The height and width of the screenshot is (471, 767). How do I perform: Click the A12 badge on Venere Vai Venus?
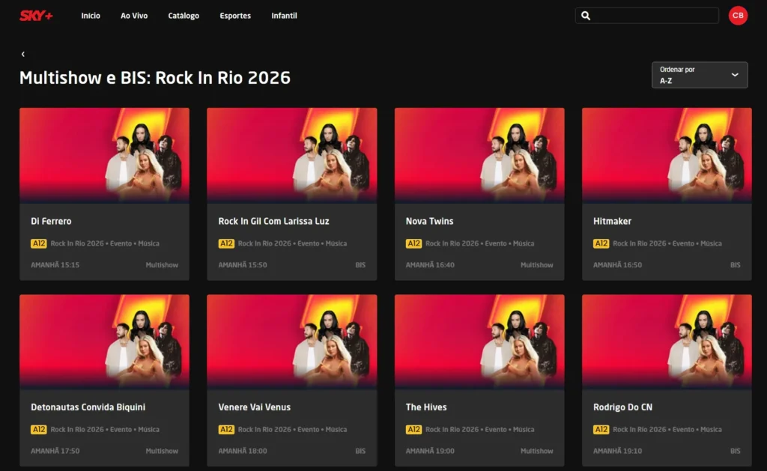pos(226,429)
